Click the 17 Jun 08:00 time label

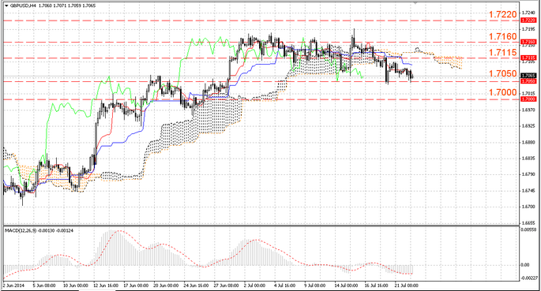click(x=136, y=285)
